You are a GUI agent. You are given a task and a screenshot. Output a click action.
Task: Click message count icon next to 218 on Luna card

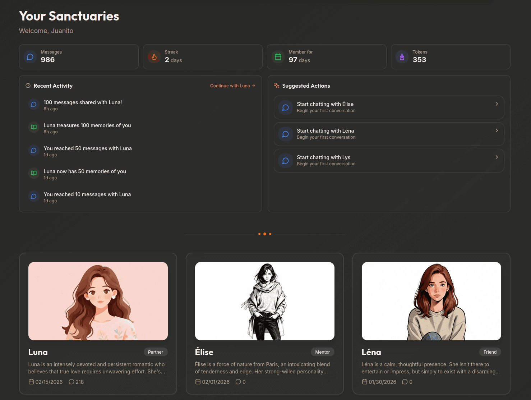tap(71, 382)
